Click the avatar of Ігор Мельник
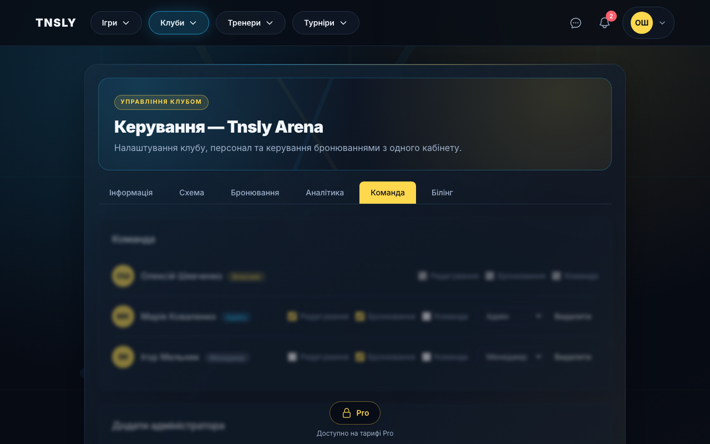710x444 pixels. (123, 357)
